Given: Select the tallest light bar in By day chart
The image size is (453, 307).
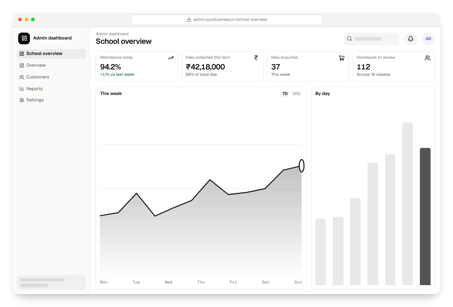Looking at the screenshot, I should pos(407,204).
